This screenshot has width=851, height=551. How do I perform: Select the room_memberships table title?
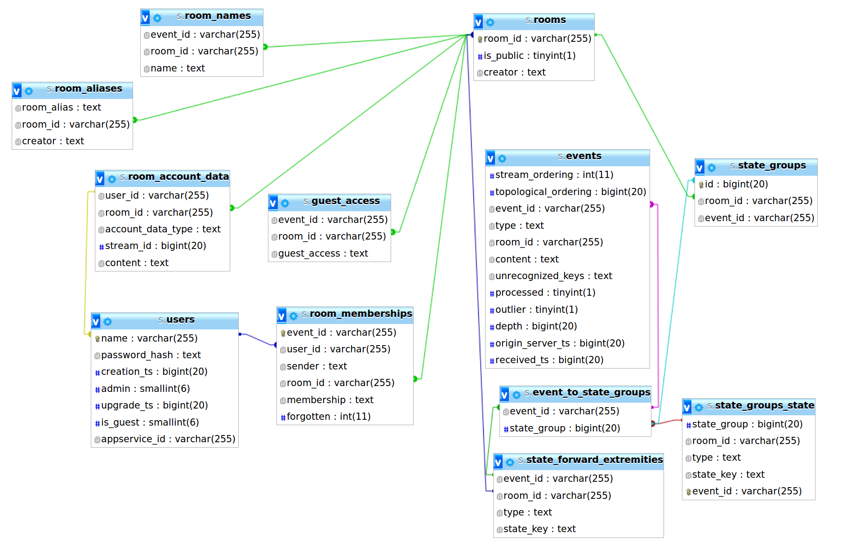(357, 314)
